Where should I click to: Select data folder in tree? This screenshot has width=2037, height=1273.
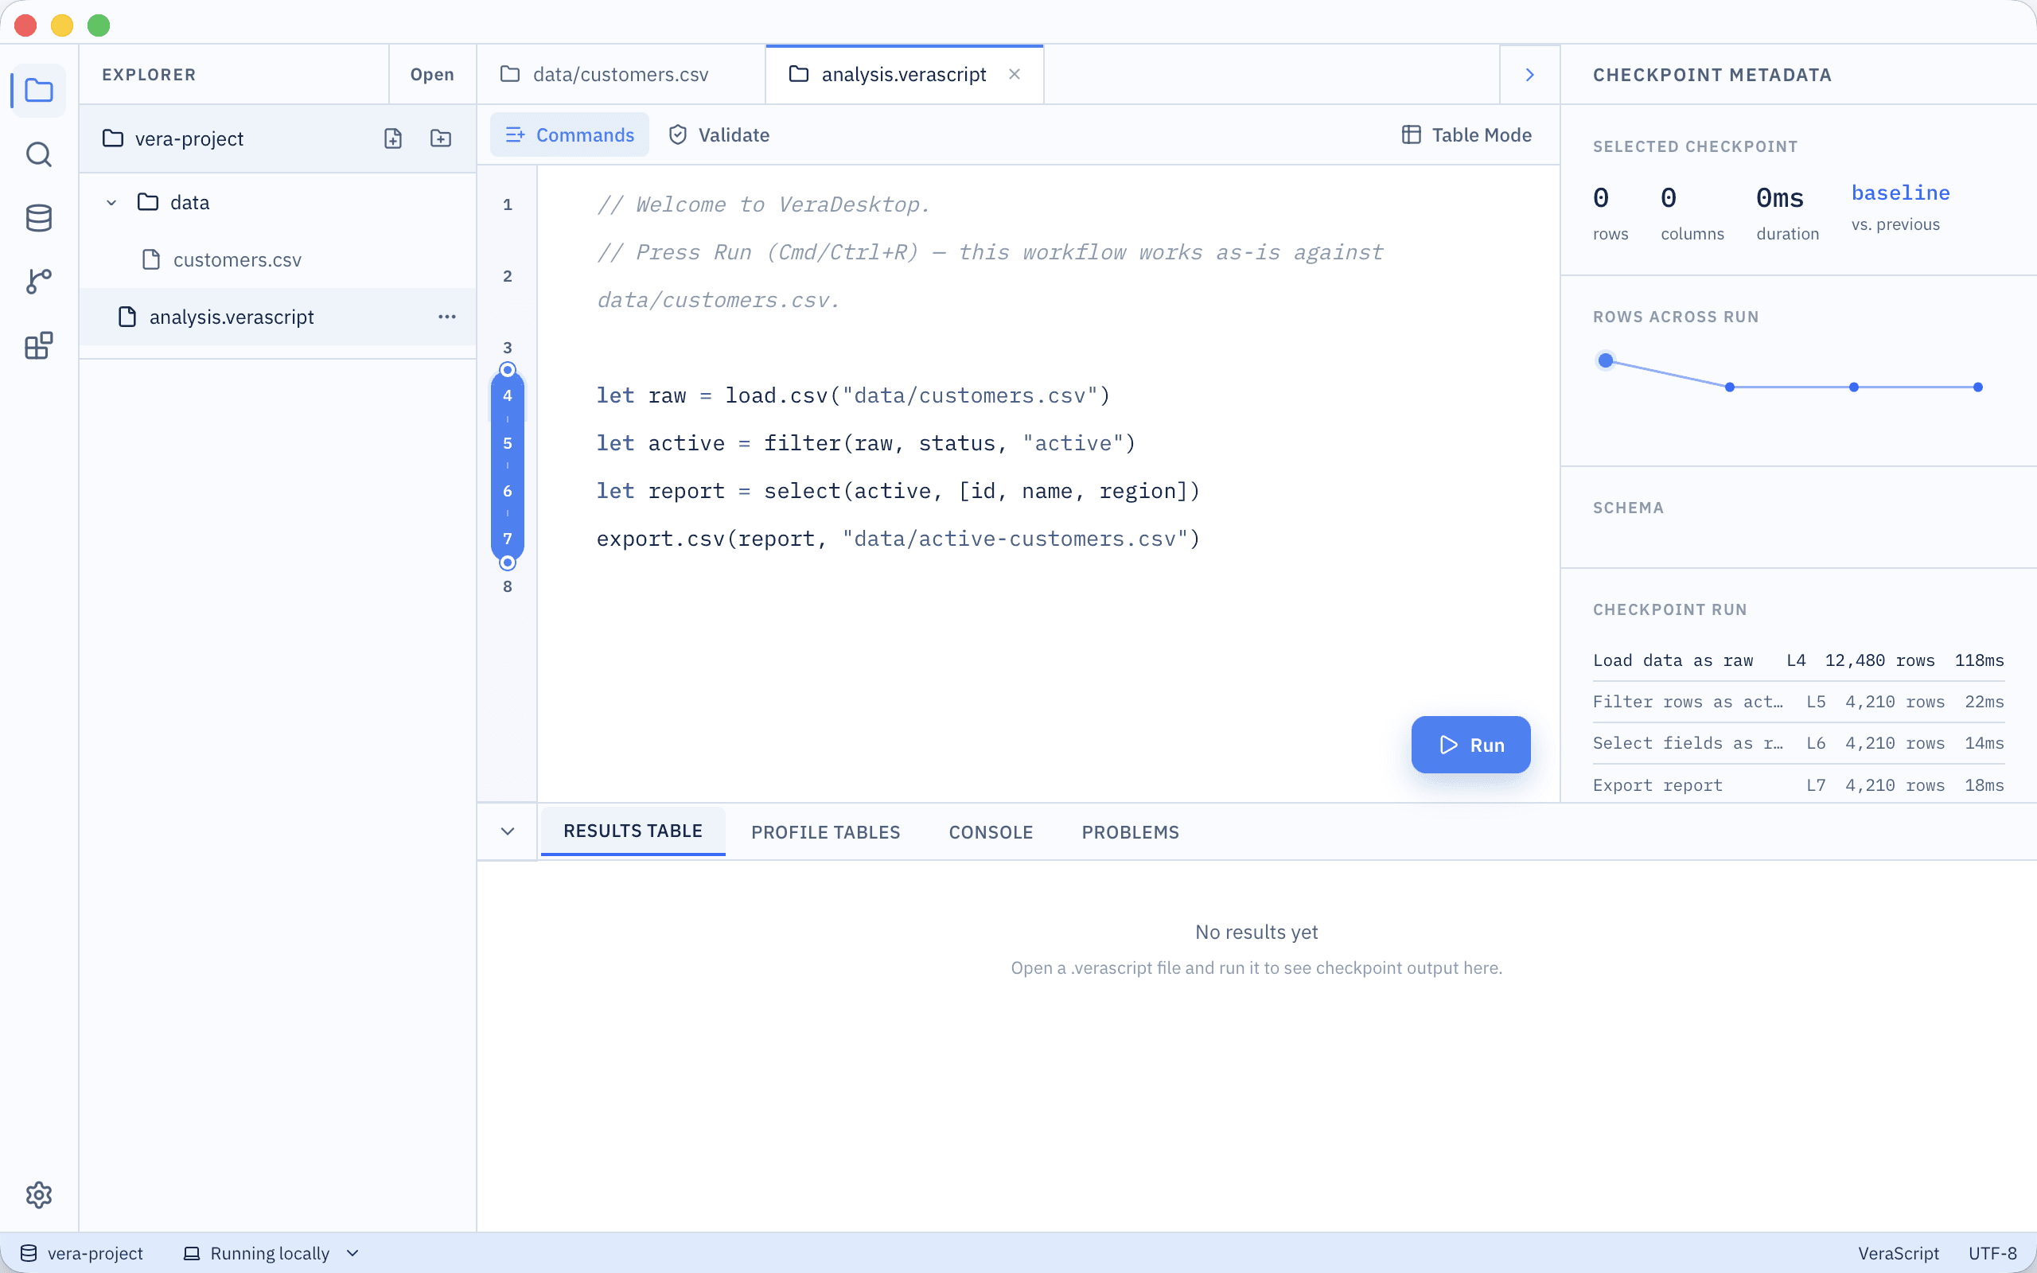(x=278, y=202)
